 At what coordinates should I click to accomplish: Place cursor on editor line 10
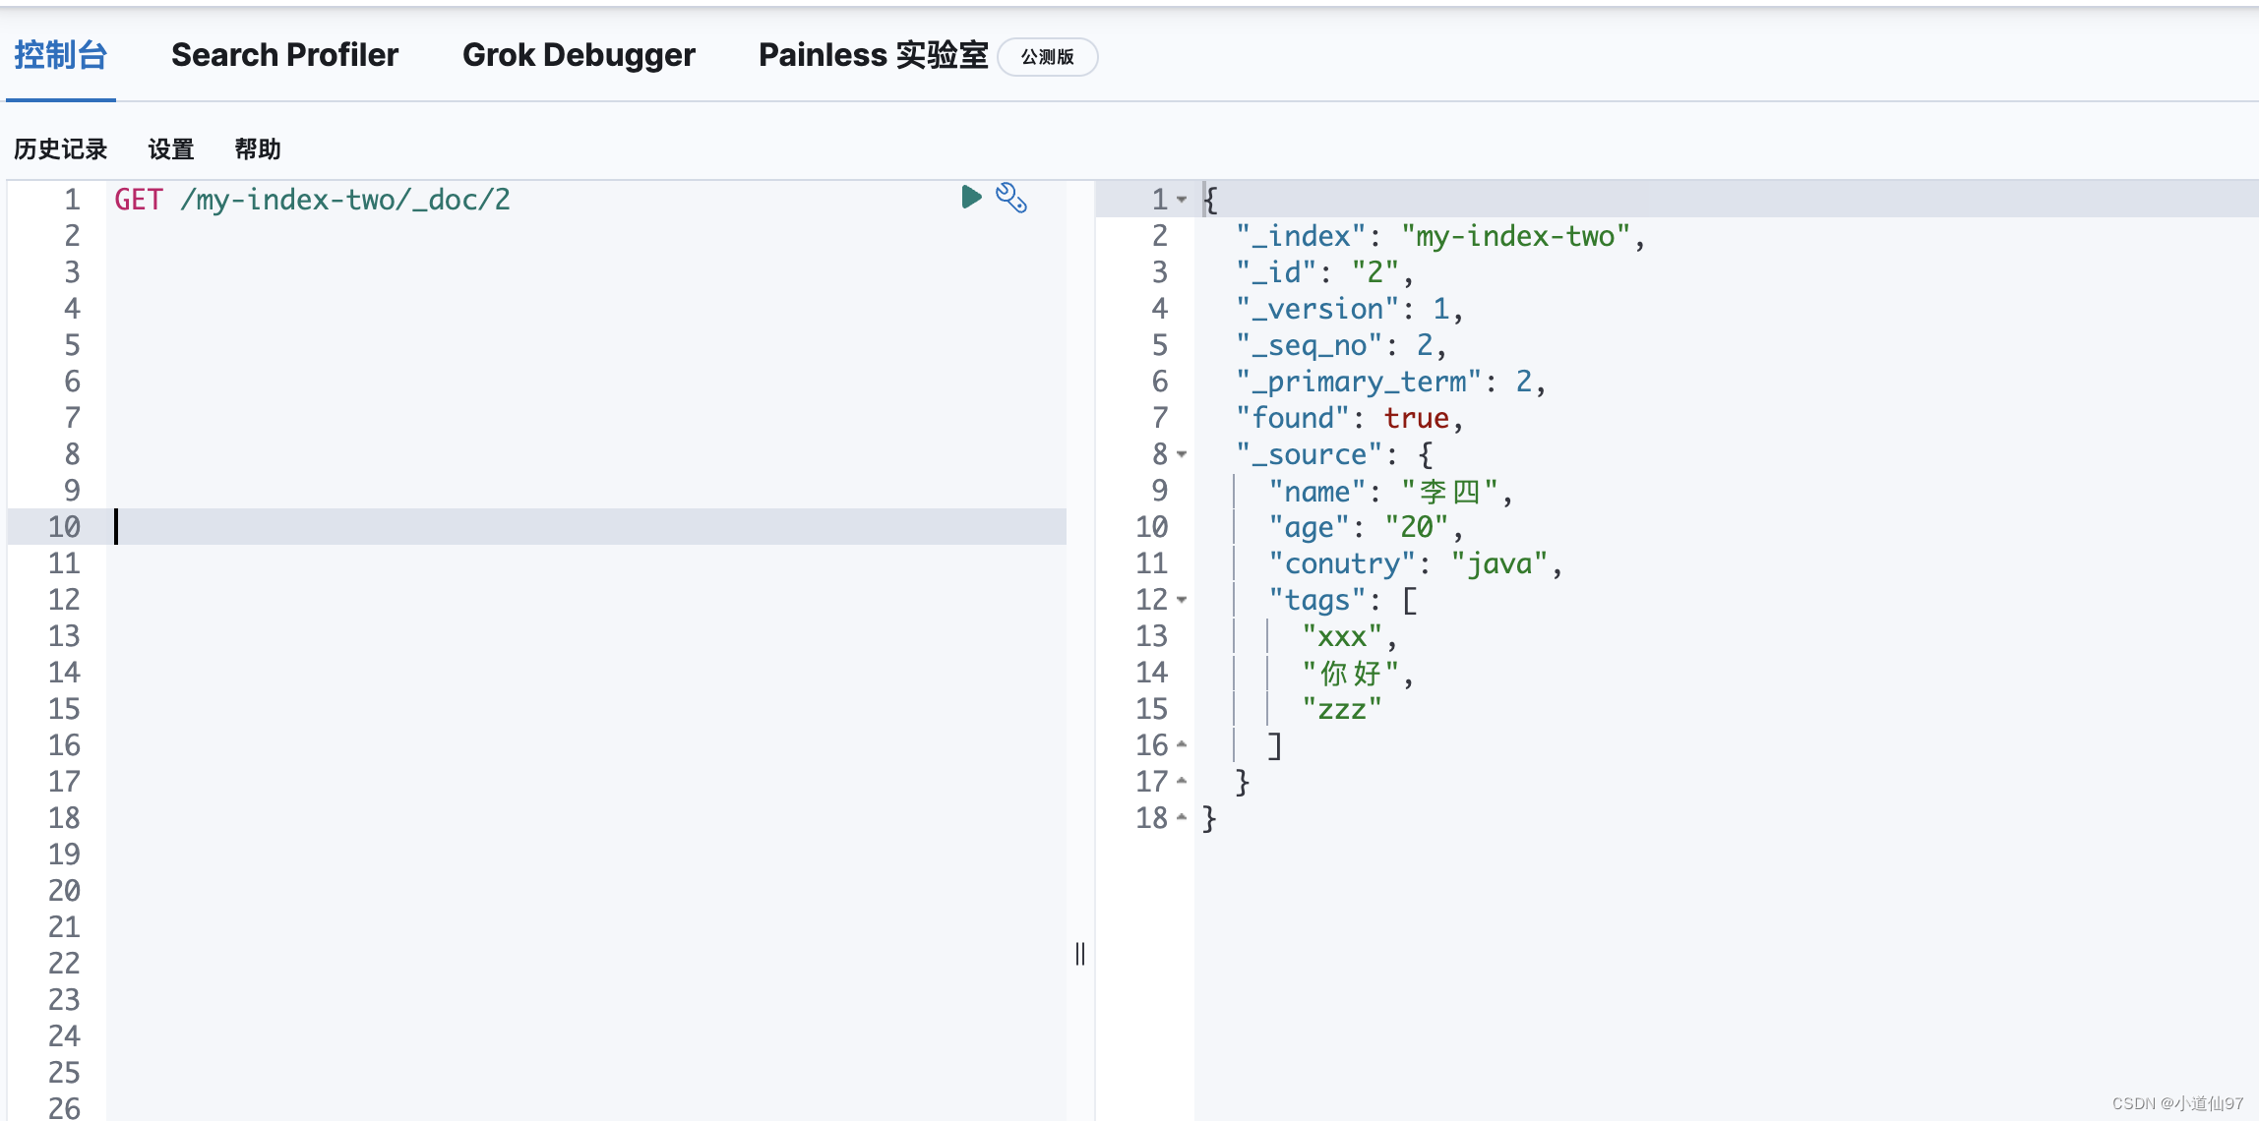coord(586,527)
